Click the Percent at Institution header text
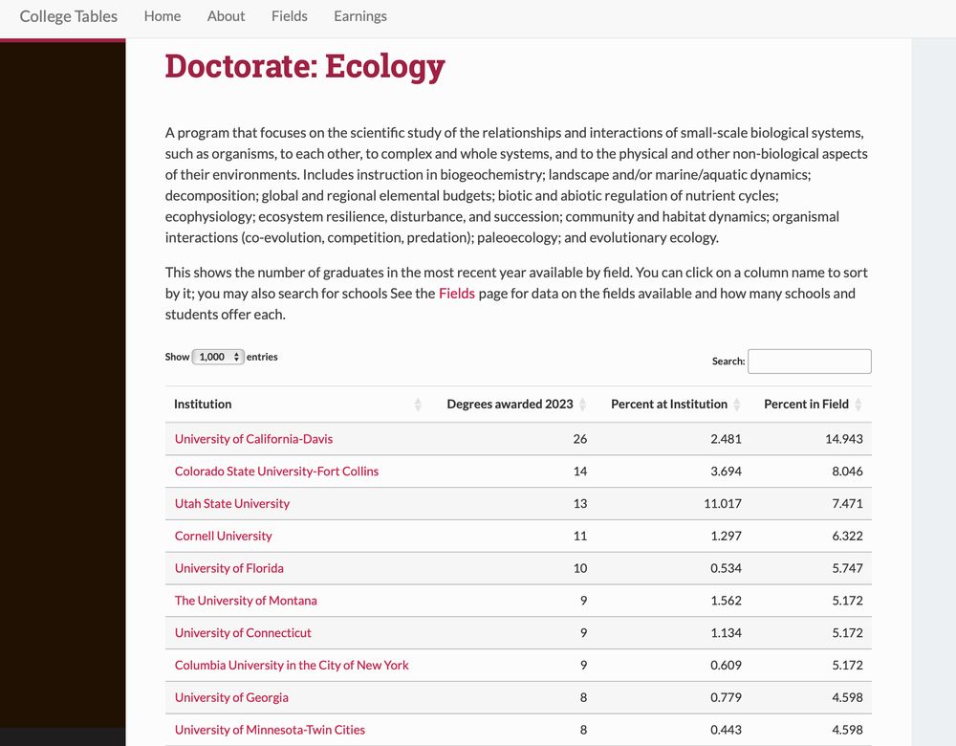 [x=669, y=405]
